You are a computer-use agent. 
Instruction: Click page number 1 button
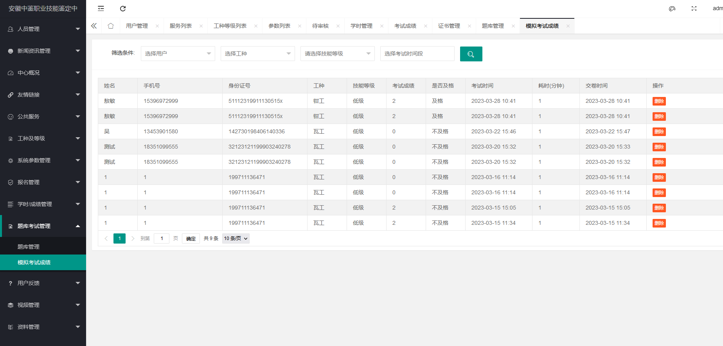click(119, 238)
